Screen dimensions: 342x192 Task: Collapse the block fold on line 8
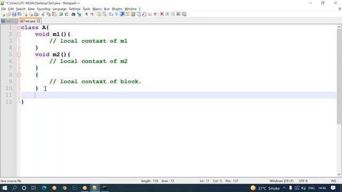pyautogui.click(x=19, y=75)
